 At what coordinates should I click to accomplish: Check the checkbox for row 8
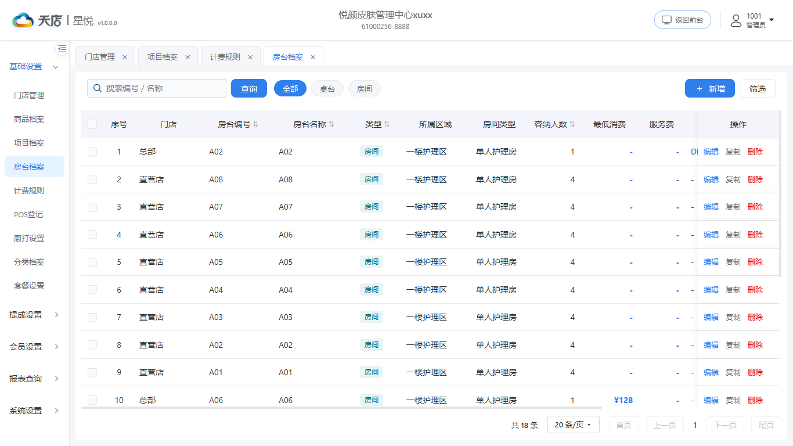coord(92,345)
